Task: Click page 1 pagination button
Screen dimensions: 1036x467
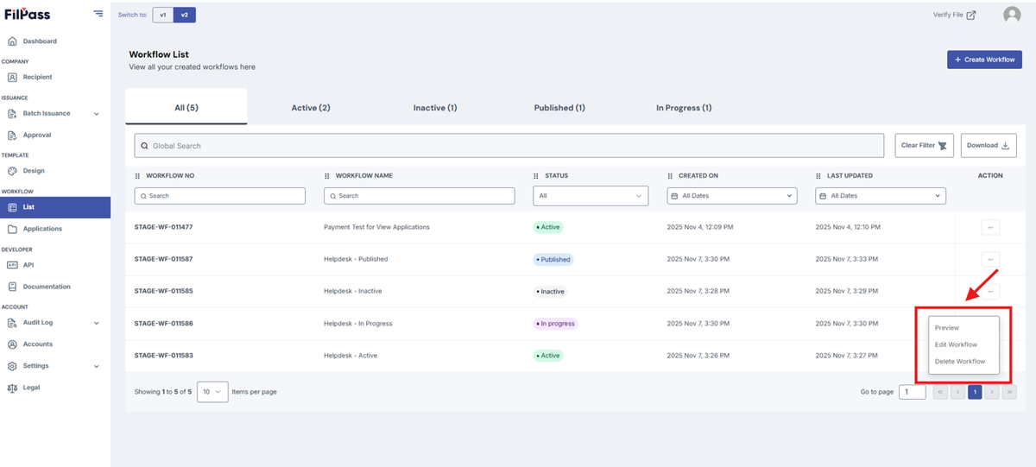Action: tap(975, 392)
